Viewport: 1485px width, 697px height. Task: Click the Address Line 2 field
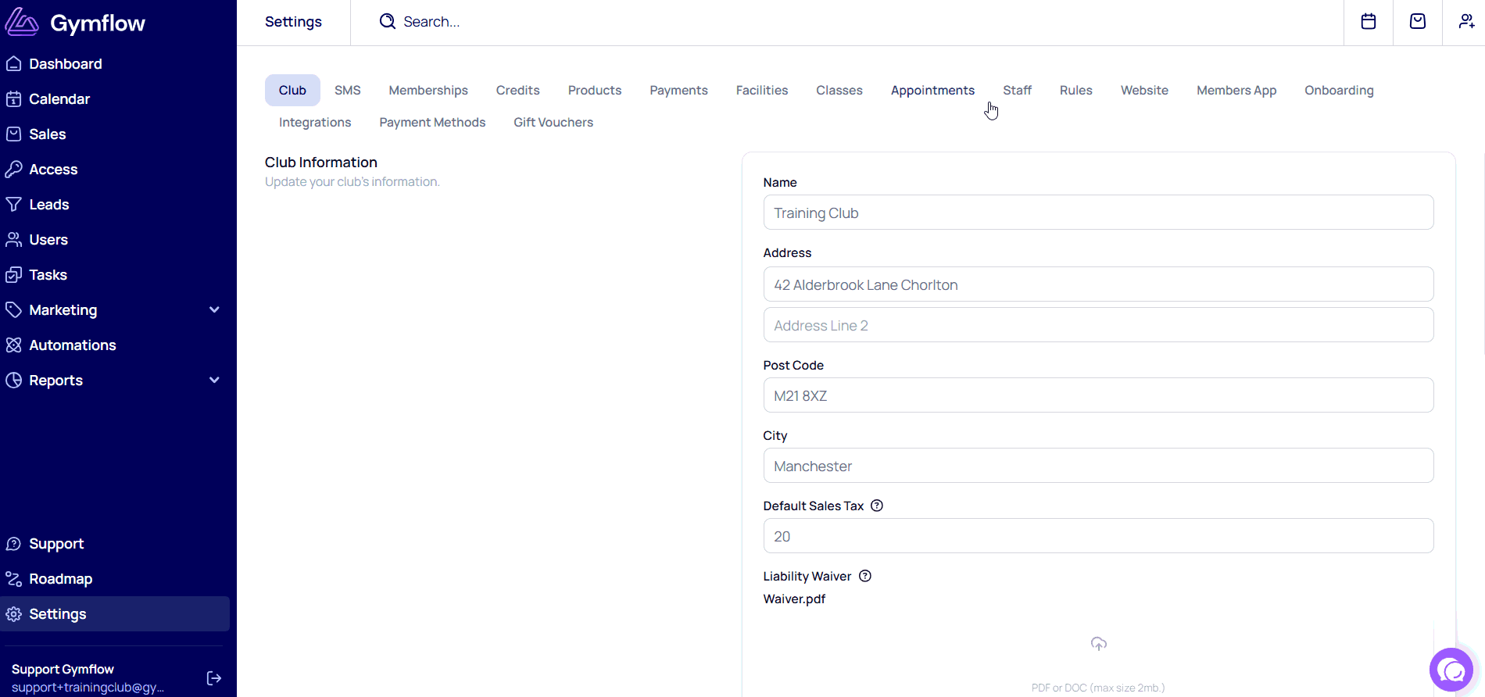[x=1098, y=325]
